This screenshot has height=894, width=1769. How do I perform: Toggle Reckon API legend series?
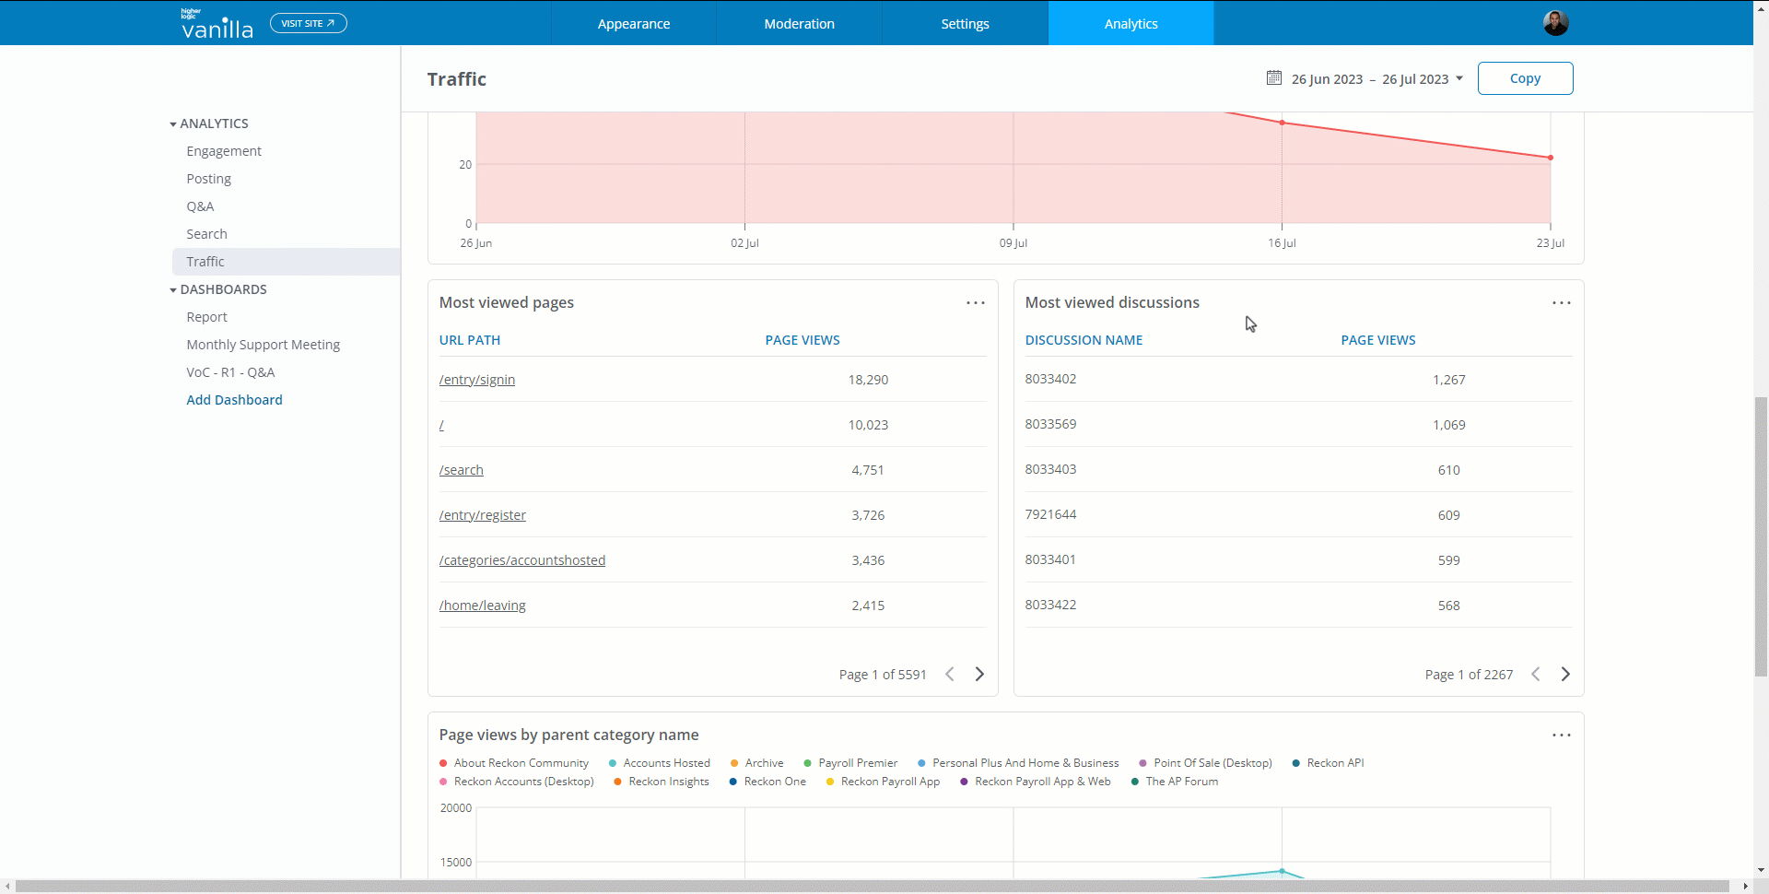(1328, 763)
